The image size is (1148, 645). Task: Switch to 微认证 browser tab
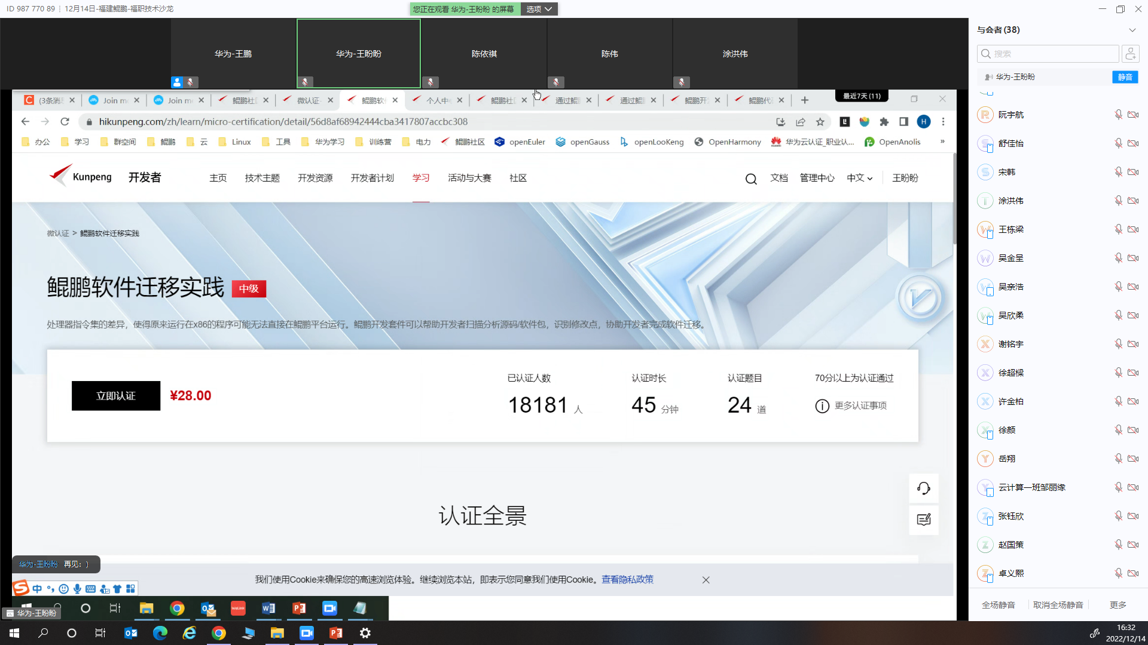(307, 100)
